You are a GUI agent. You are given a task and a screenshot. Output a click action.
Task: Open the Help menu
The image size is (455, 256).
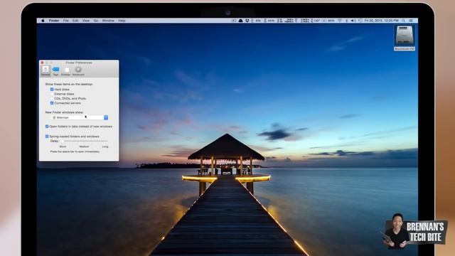[122, 21]
